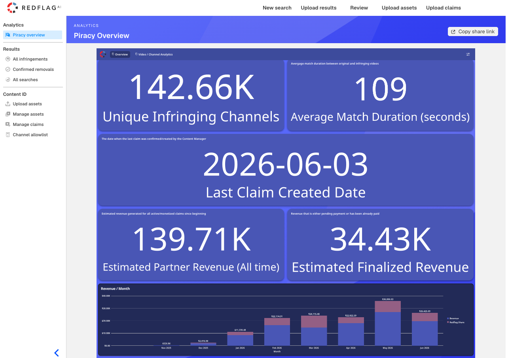
Task: Go to Manage claims
Action: click(x=28, y=124)
